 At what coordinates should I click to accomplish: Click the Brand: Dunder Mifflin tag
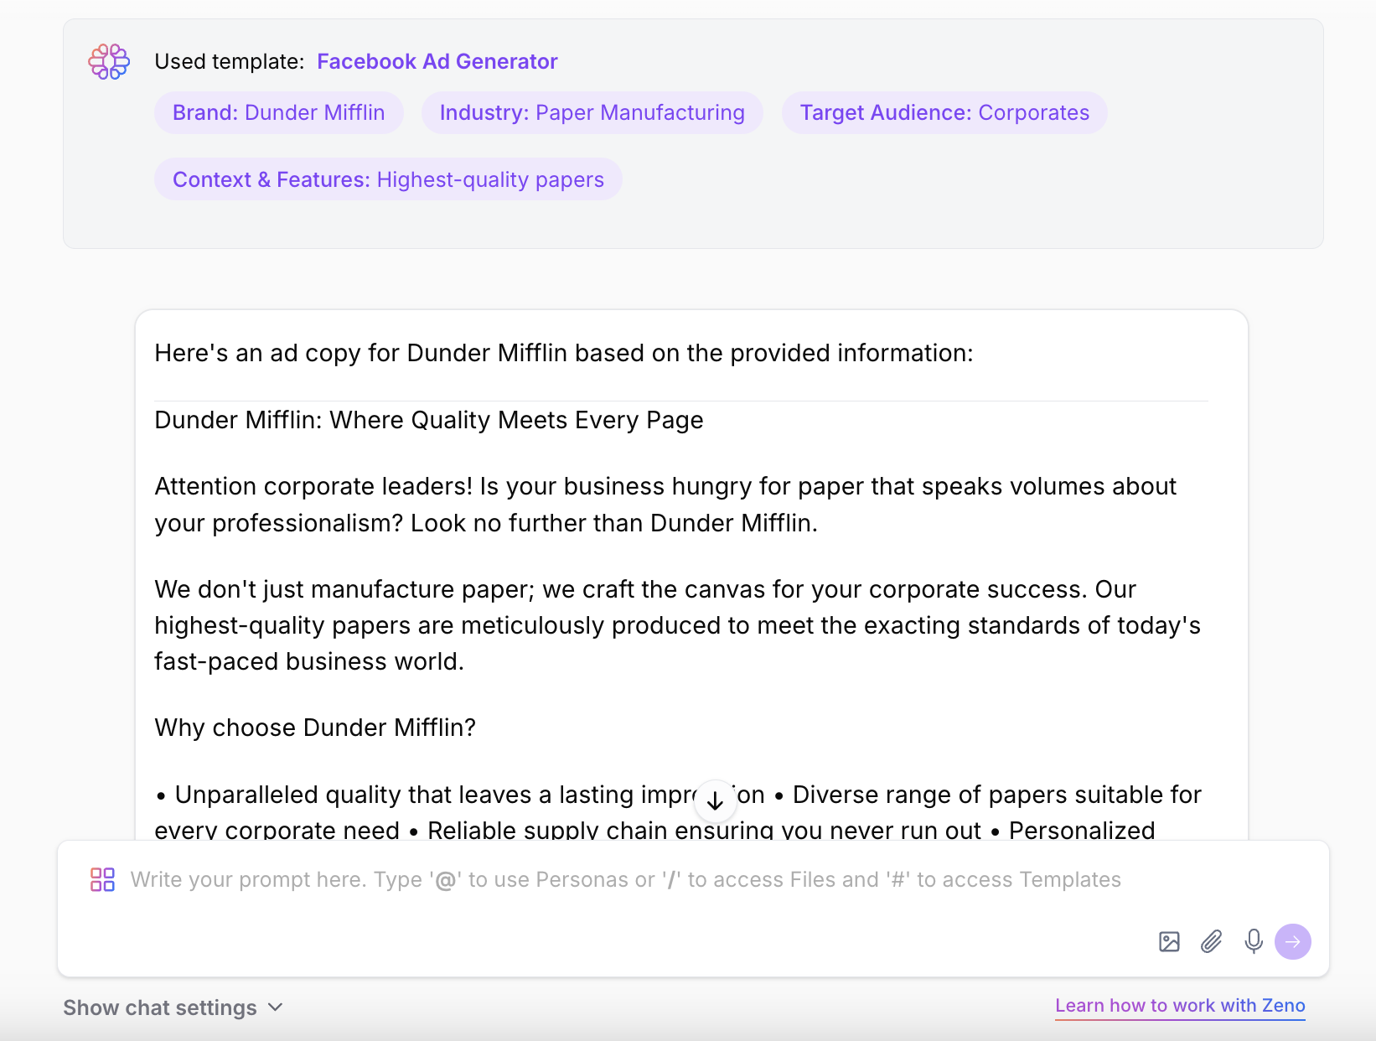pyautogui.click(x=279, y=112)
